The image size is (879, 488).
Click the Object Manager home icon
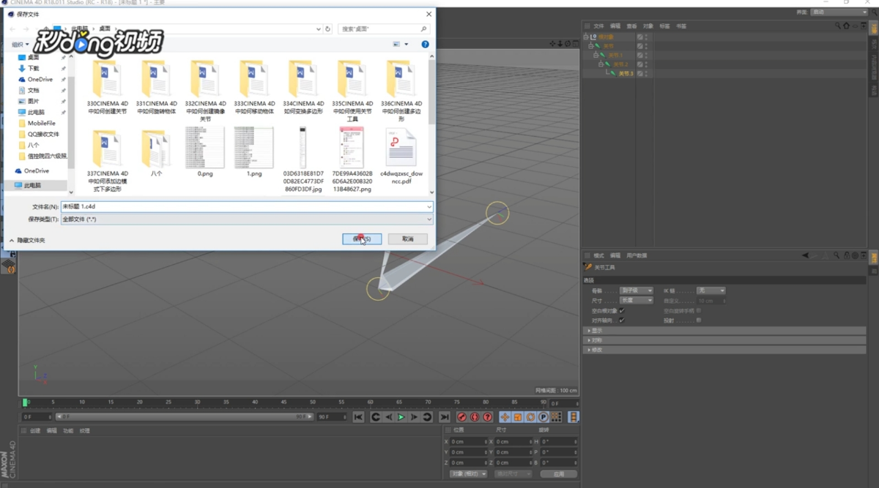click(x=846, y=26)
